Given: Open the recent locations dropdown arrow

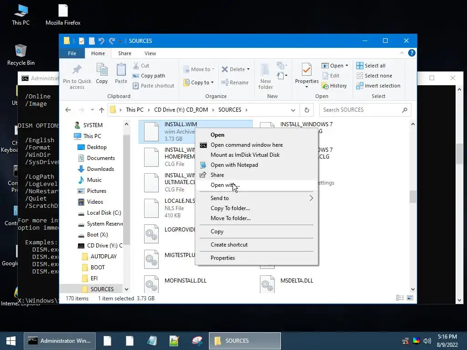Looking at the screenshot, I should [92, 110].
